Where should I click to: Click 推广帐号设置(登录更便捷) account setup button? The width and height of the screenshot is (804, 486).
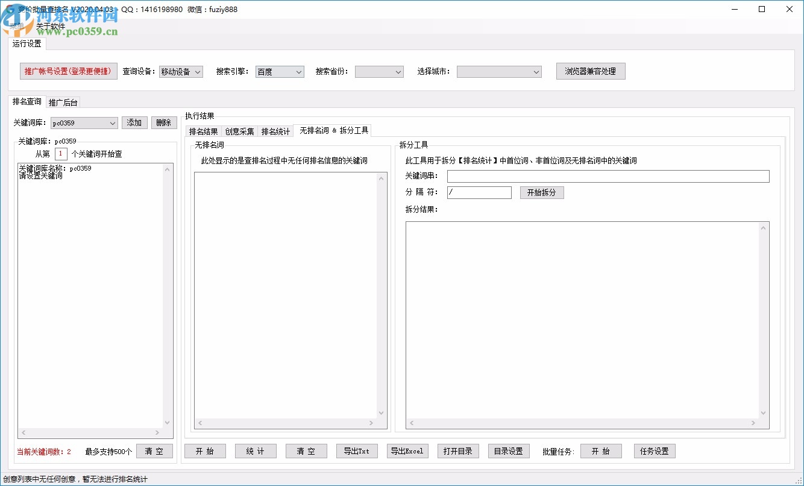click(x=68, y=71)
